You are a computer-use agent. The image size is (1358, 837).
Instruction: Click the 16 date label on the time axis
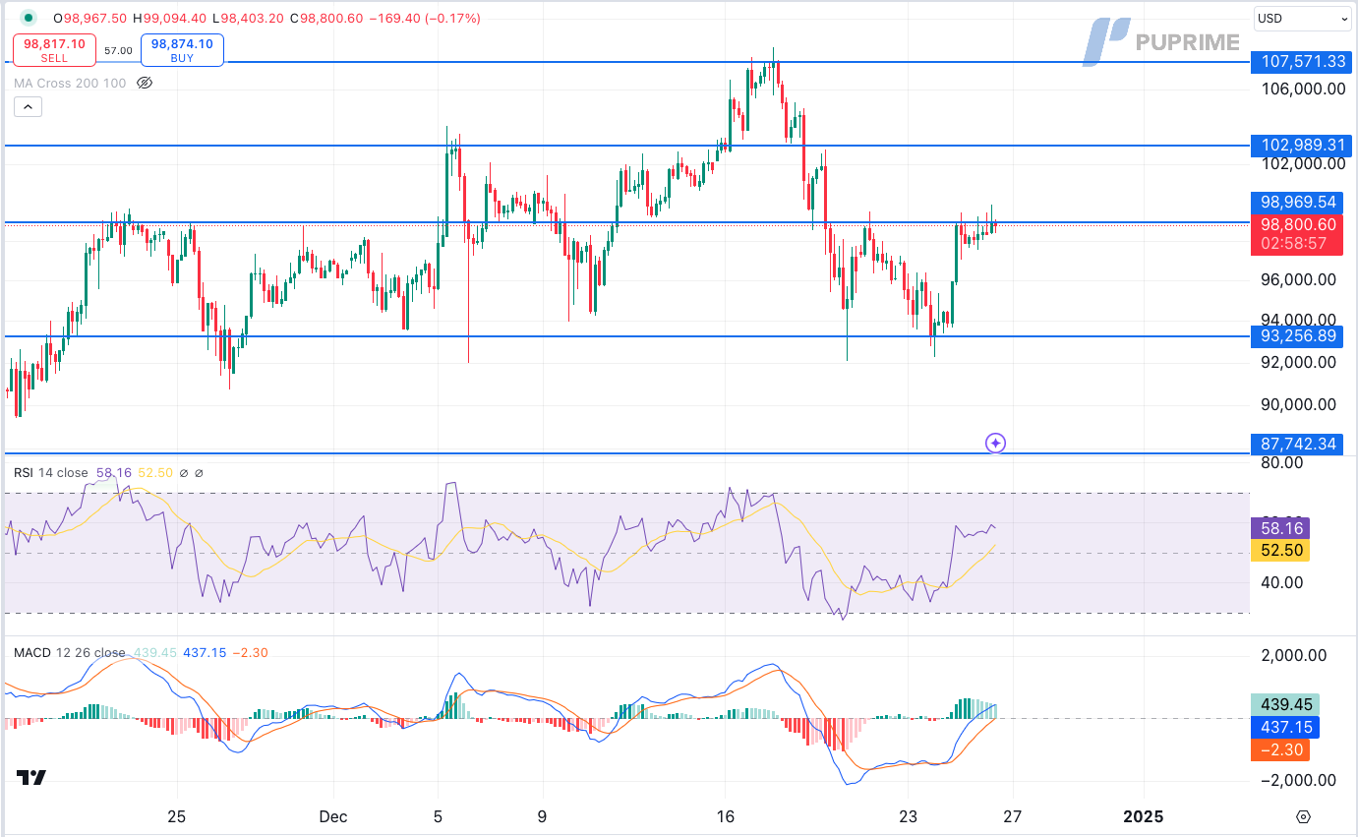(x=725, y=816)
